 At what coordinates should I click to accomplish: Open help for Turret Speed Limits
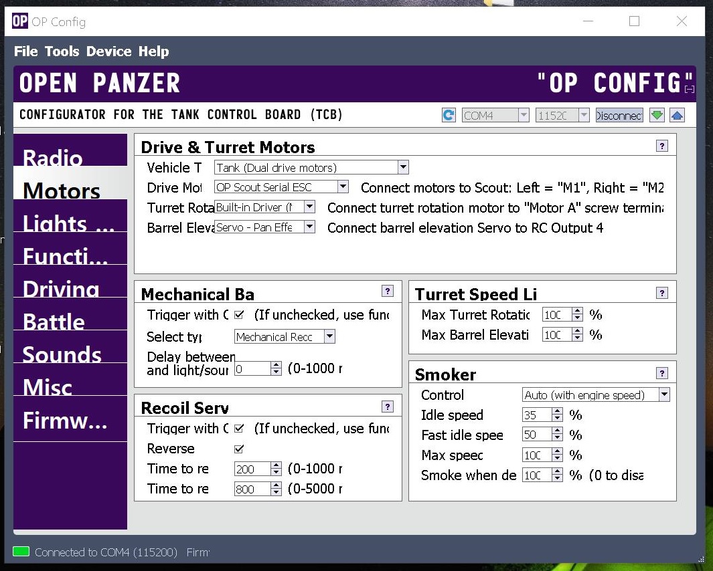click(662, 293)
